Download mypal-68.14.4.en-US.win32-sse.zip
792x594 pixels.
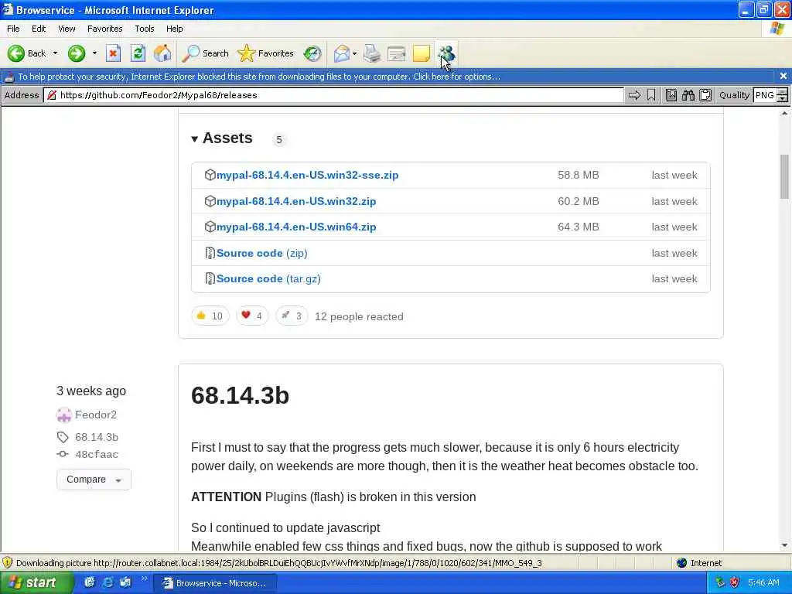tap(307, 176)
